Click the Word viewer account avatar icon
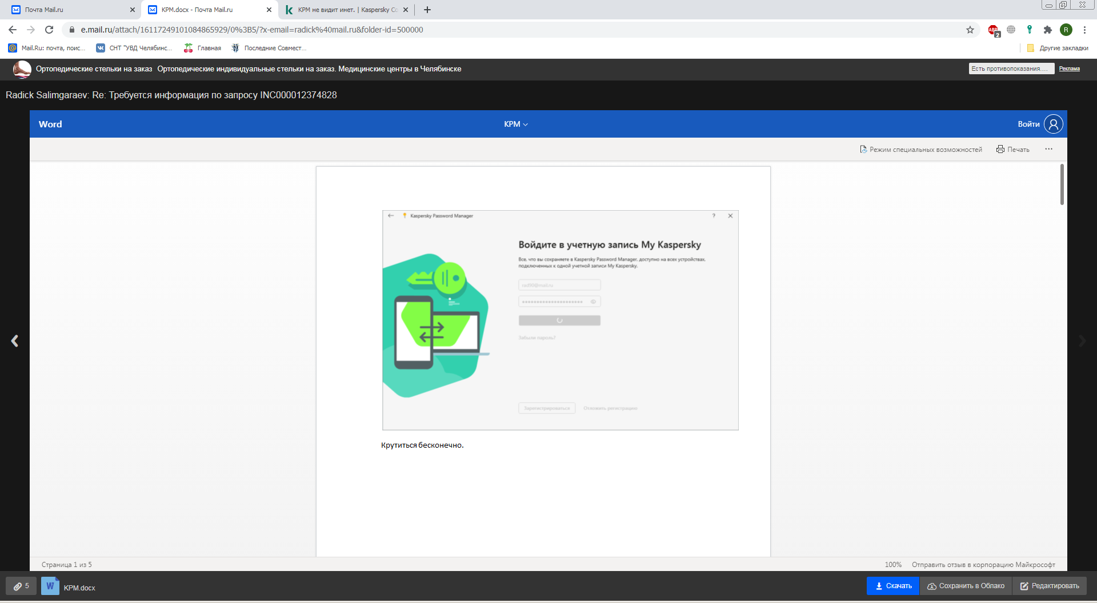1097x603 pixels. click(x=1053, y=124)
